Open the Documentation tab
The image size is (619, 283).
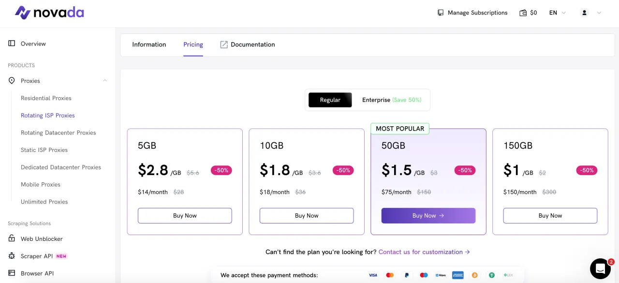(x=248, y=45)
